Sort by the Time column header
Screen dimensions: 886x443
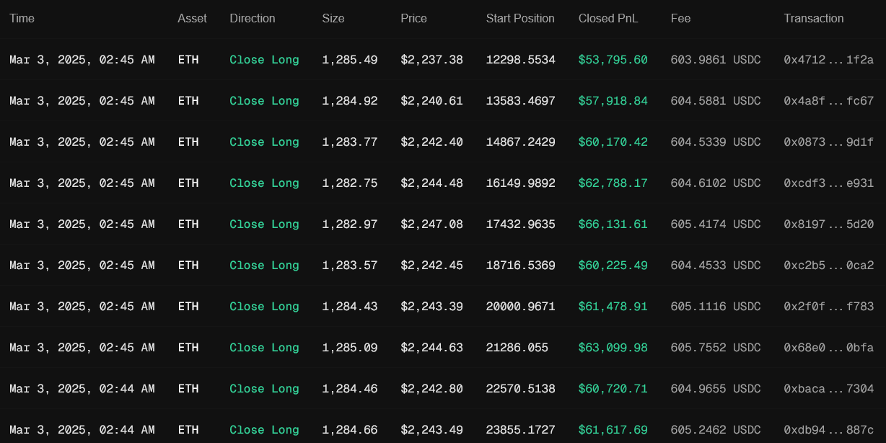[x=22, y=19]
